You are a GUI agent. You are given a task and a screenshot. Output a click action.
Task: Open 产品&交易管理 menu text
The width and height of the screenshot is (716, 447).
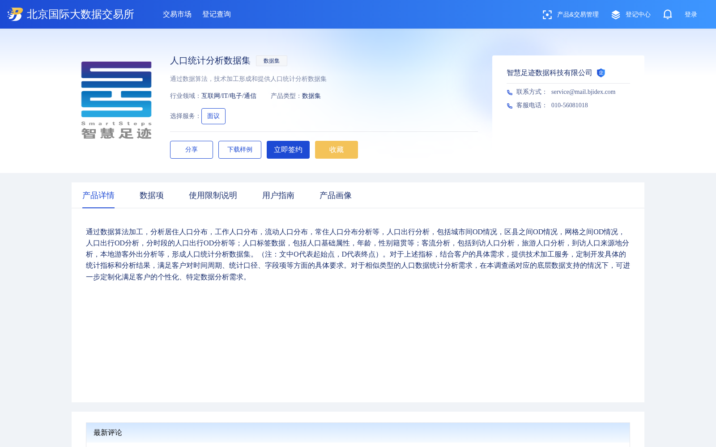pyautogui.click(x=578, y=15)
